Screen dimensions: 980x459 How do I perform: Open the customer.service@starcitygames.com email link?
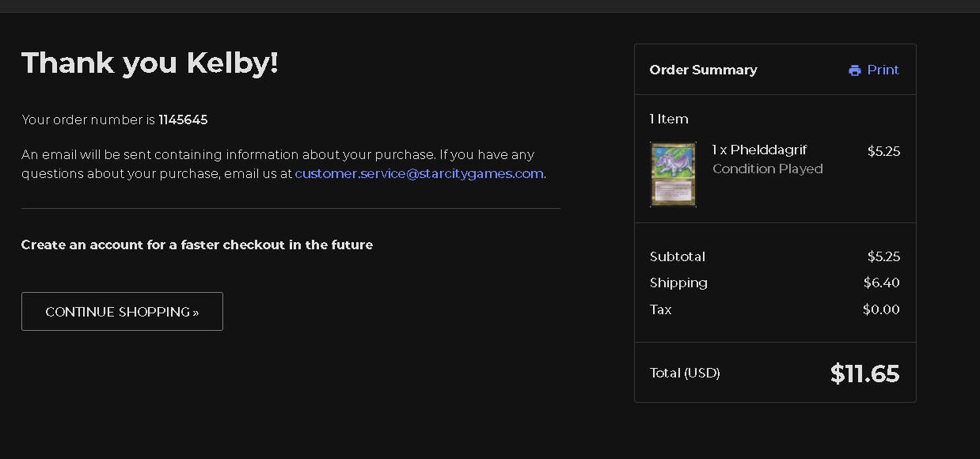(419, 173)
